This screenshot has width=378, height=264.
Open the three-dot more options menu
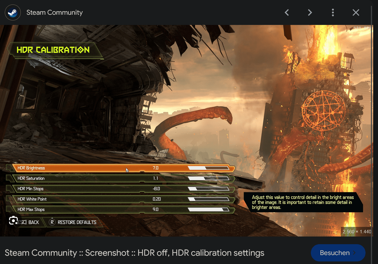tap(333, 12)
